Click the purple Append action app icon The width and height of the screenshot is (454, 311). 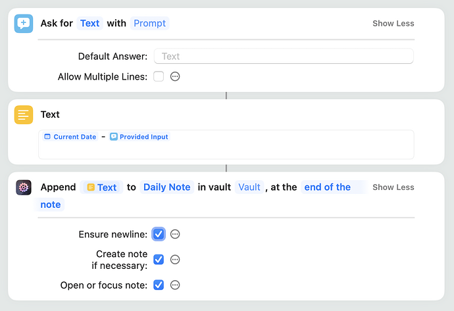[24, 187]
